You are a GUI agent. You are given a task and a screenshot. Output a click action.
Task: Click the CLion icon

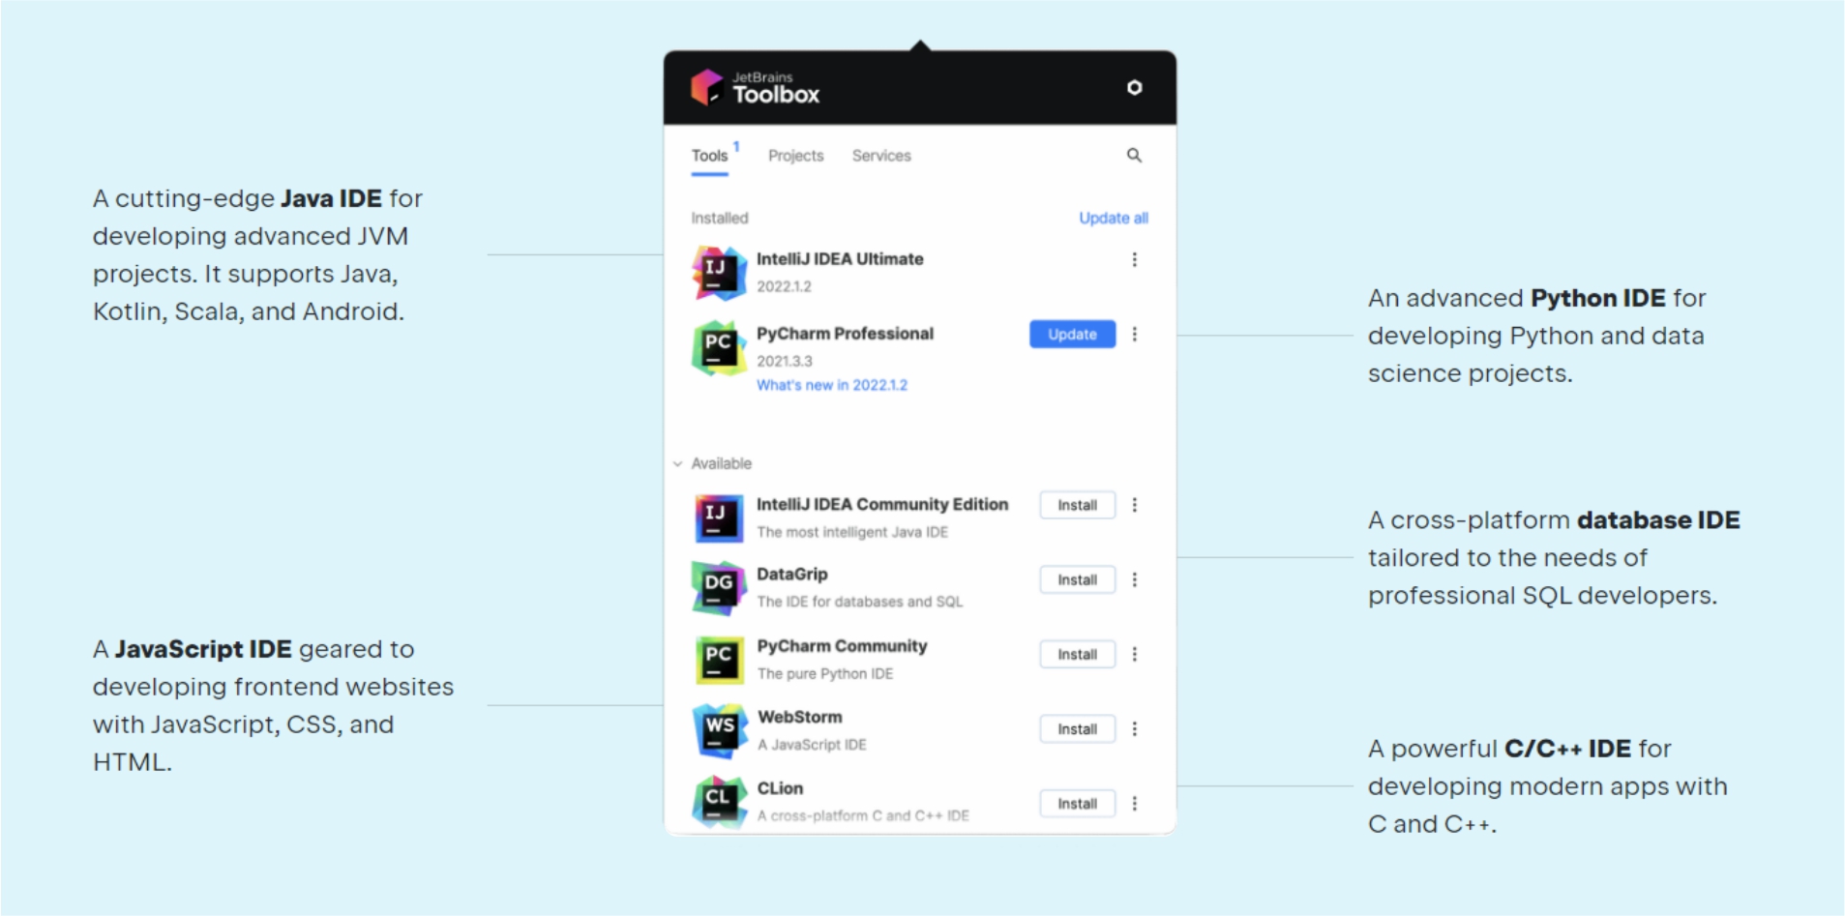point(717,801)
